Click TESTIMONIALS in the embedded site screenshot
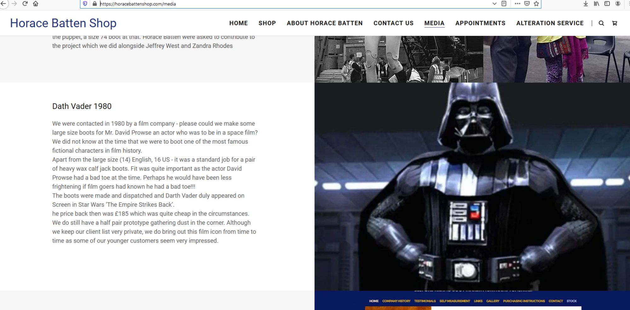Viewport: 630px width, 310px height. click(x=425, y=301)
